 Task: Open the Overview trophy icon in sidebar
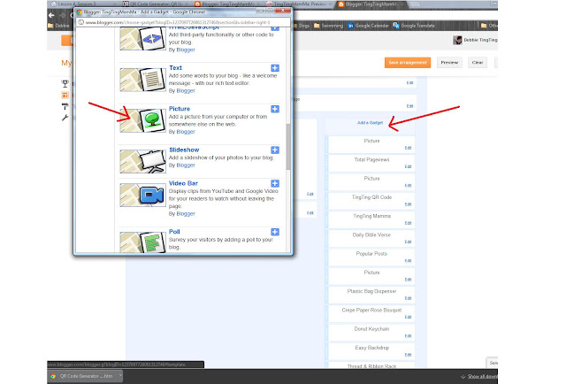pos(65,84)
